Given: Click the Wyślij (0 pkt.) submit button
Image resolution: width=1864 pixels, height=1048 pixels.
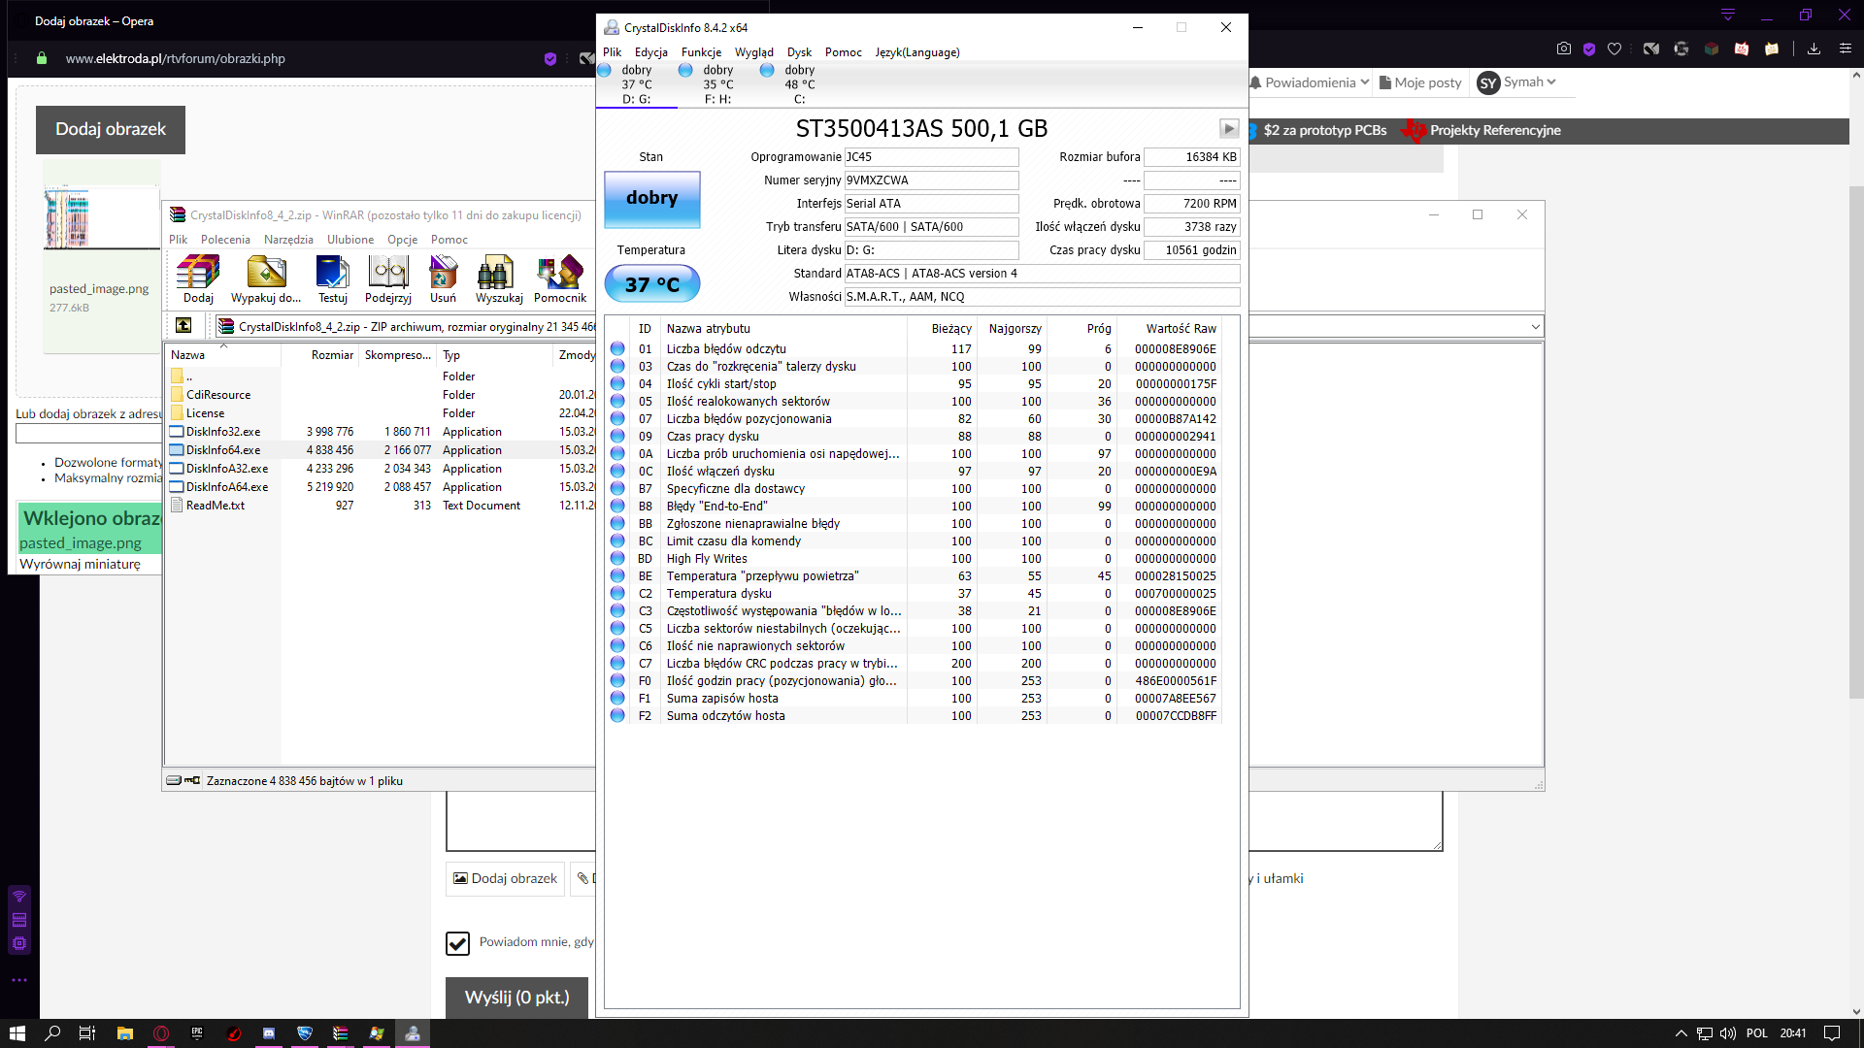Looking at the screenshot, I should tap(516, 998).
